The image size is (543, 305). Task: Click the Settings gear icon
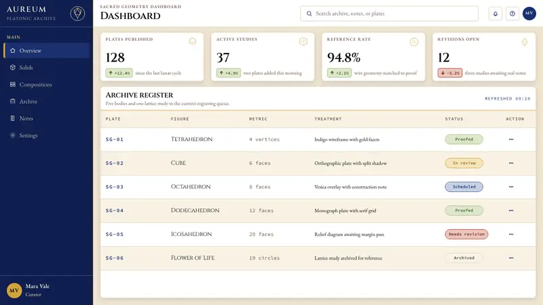[x=13, y=135]
